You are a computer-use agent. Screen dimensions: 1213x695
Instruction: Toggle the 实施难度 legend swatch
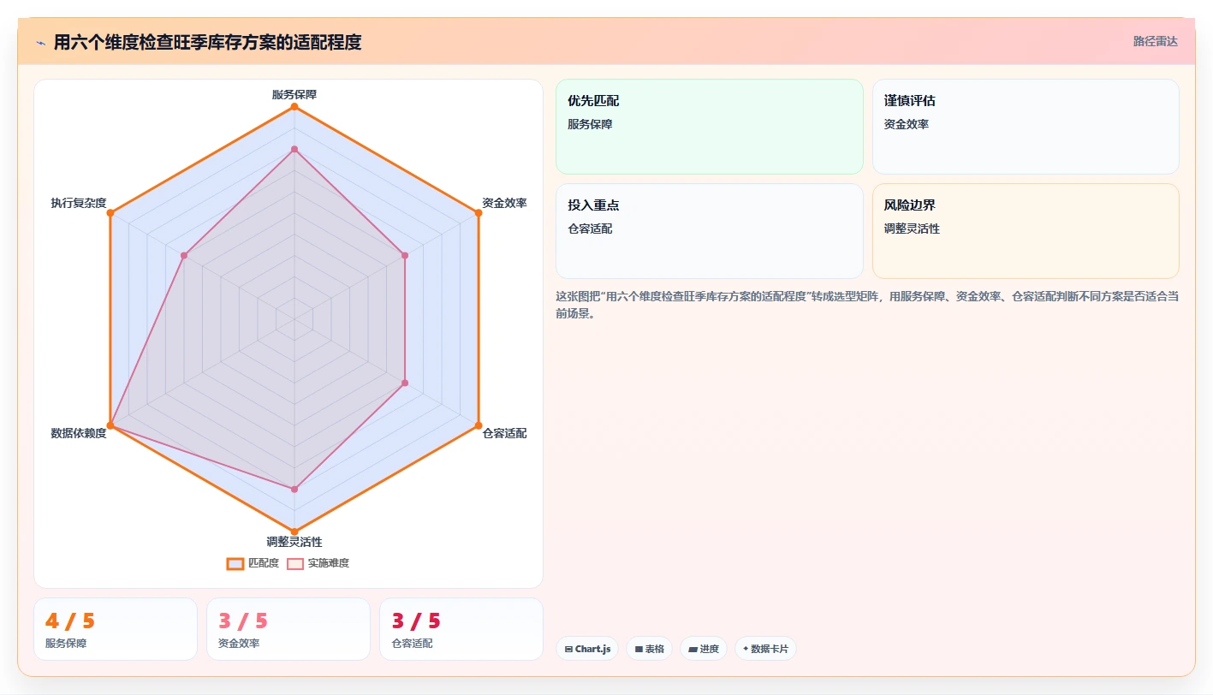tap(295, 563)
